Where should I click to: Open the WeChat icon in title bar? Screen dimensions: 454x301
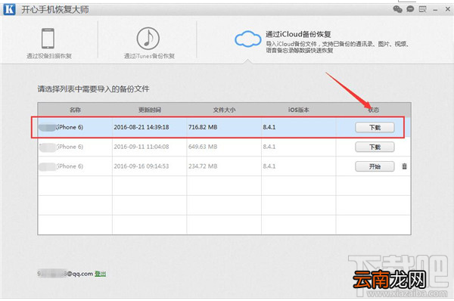coord(397,9)
